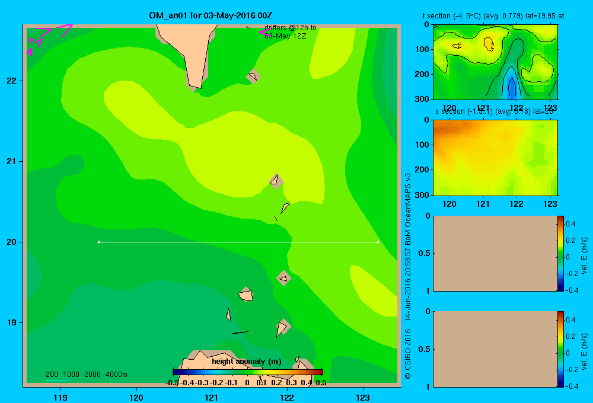Click the "-0.5" tick on the height anomaly bar
Screen dimensions: 593x403
(172, 383)
